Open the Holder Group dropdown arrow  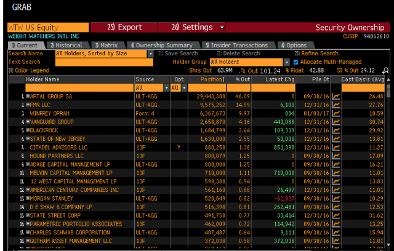[287, 62]
